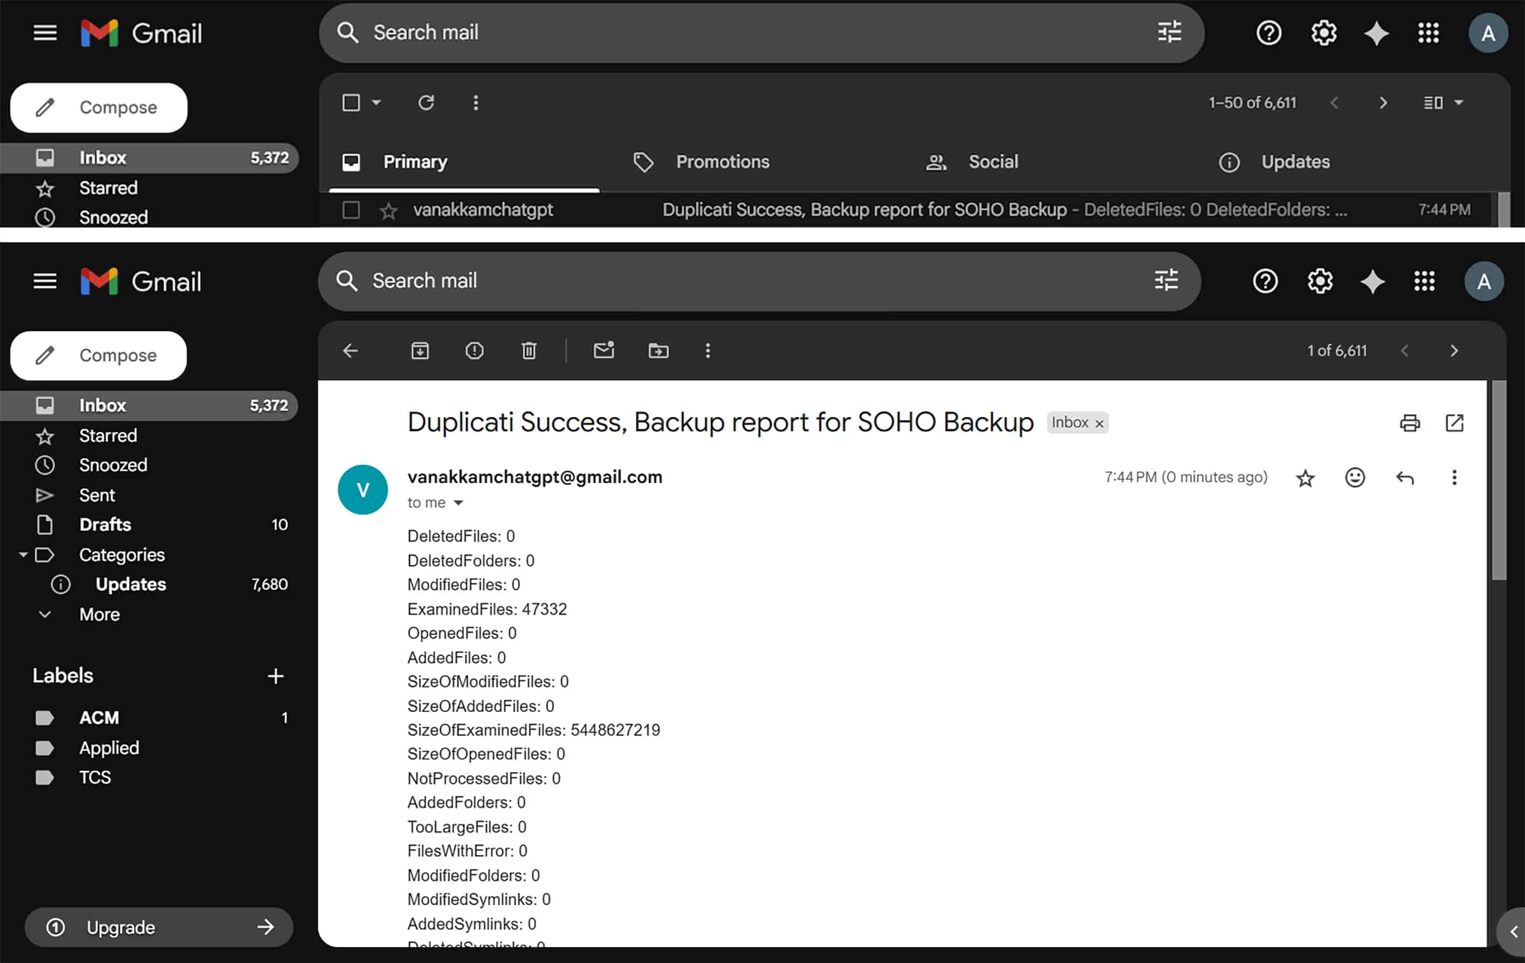Tick the checkbox beside the vanakkamchatgpt email row
The height and width of the screenshot is (963, 1525).
pos(351,210)
